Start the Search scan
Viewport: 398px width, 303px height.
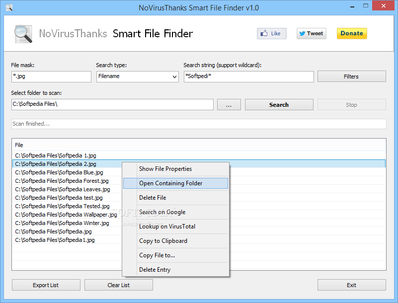click(x=279, y=104)
